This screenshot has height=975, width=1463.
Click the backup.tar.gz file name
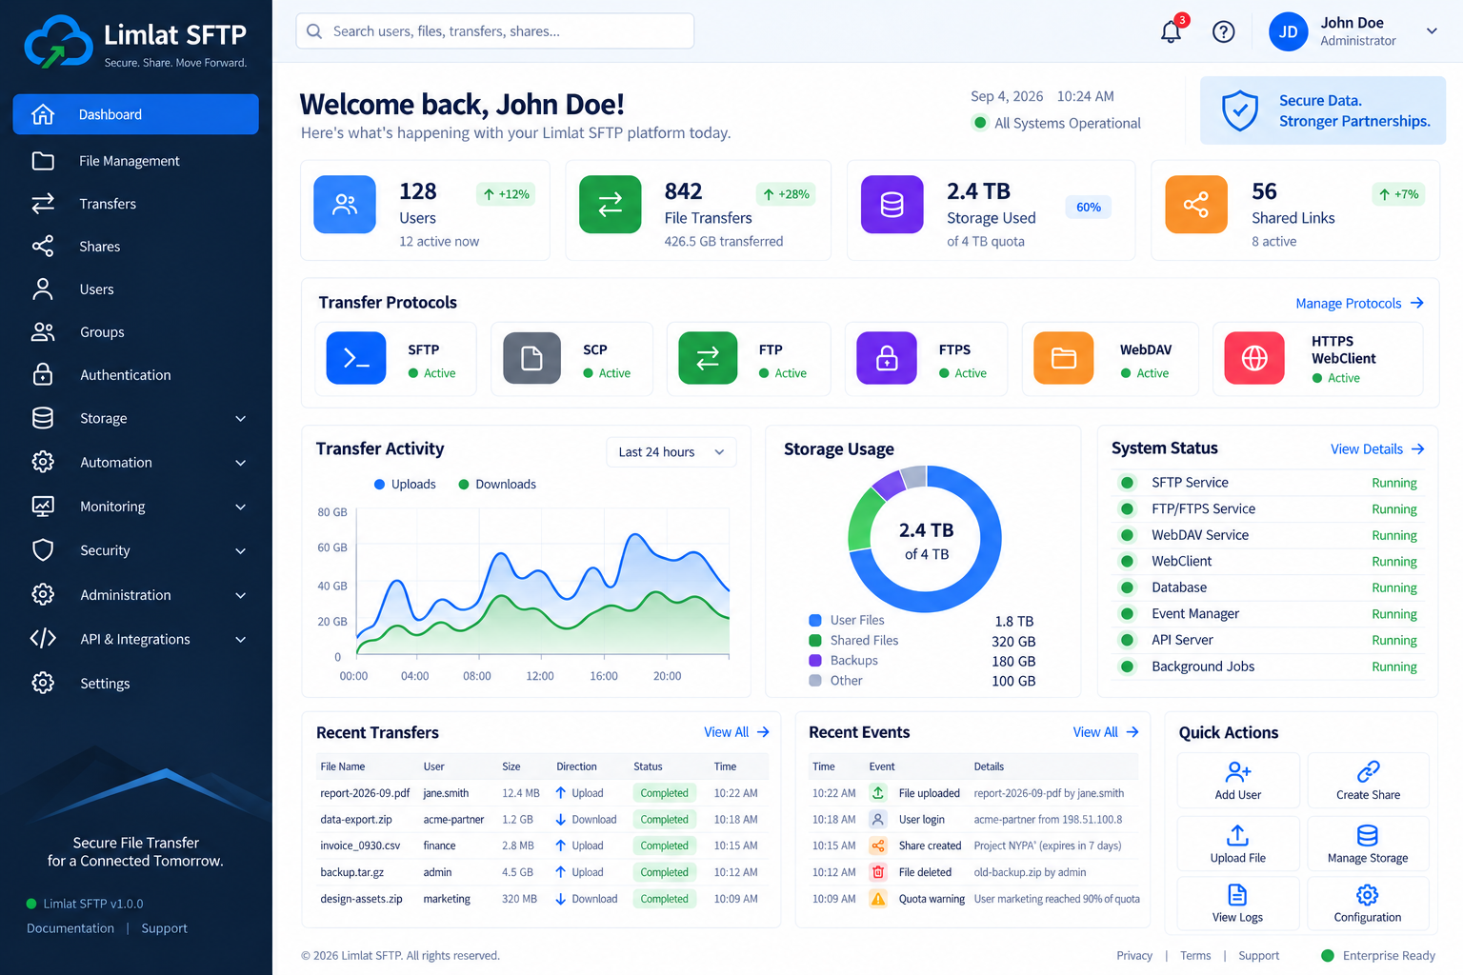click(352, 872)
